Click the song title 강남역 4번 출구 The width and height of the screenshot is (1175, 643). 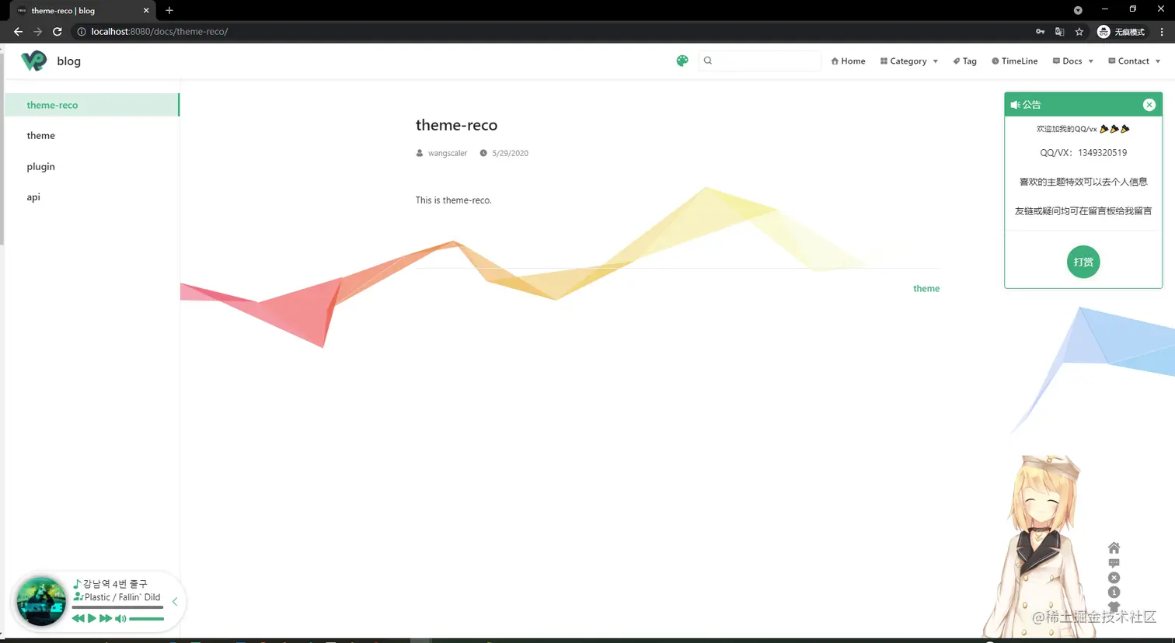click(115, 584)
